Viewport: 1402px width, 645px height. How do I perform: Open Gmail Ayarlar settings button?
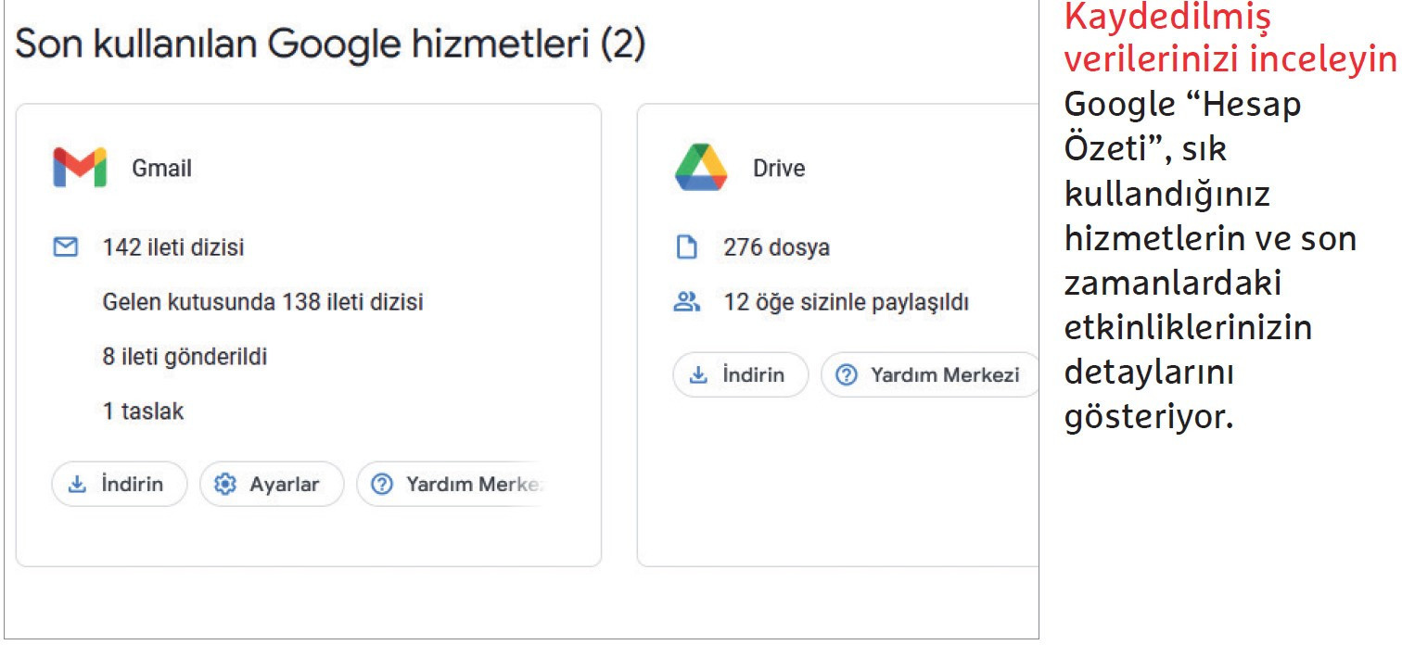coord(272,484)
